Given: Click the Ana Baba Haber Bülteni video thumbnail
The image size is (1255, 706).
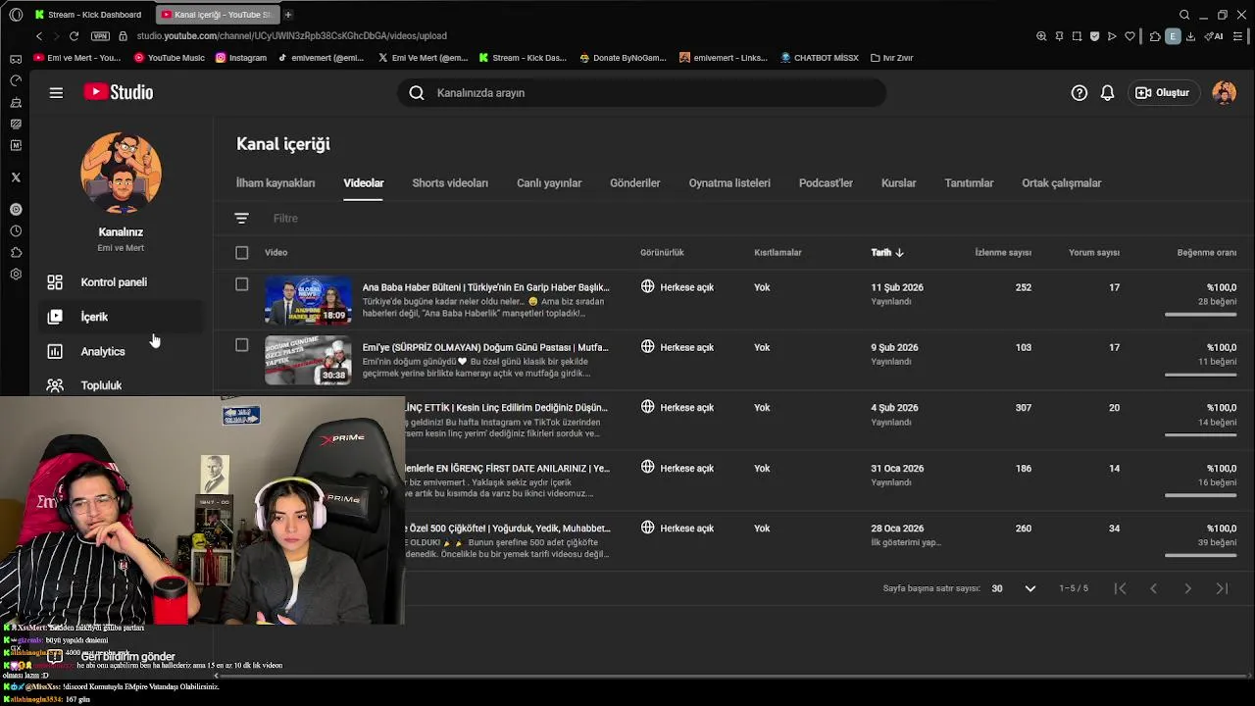Looking at the screenshot, I should tap(308, 300).
